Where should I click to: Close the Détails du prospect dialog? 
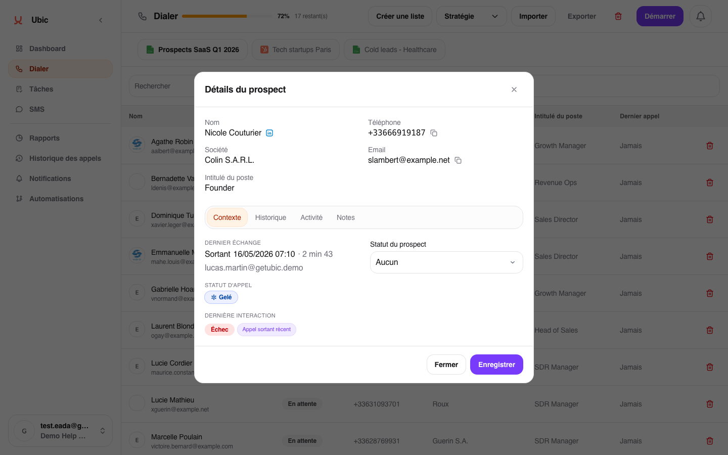(x=514, y=89)
